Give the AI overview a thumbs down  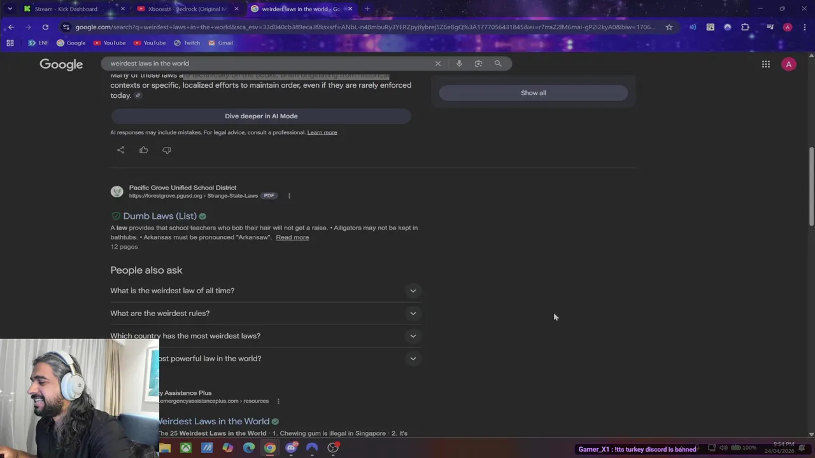coord(167,150)
